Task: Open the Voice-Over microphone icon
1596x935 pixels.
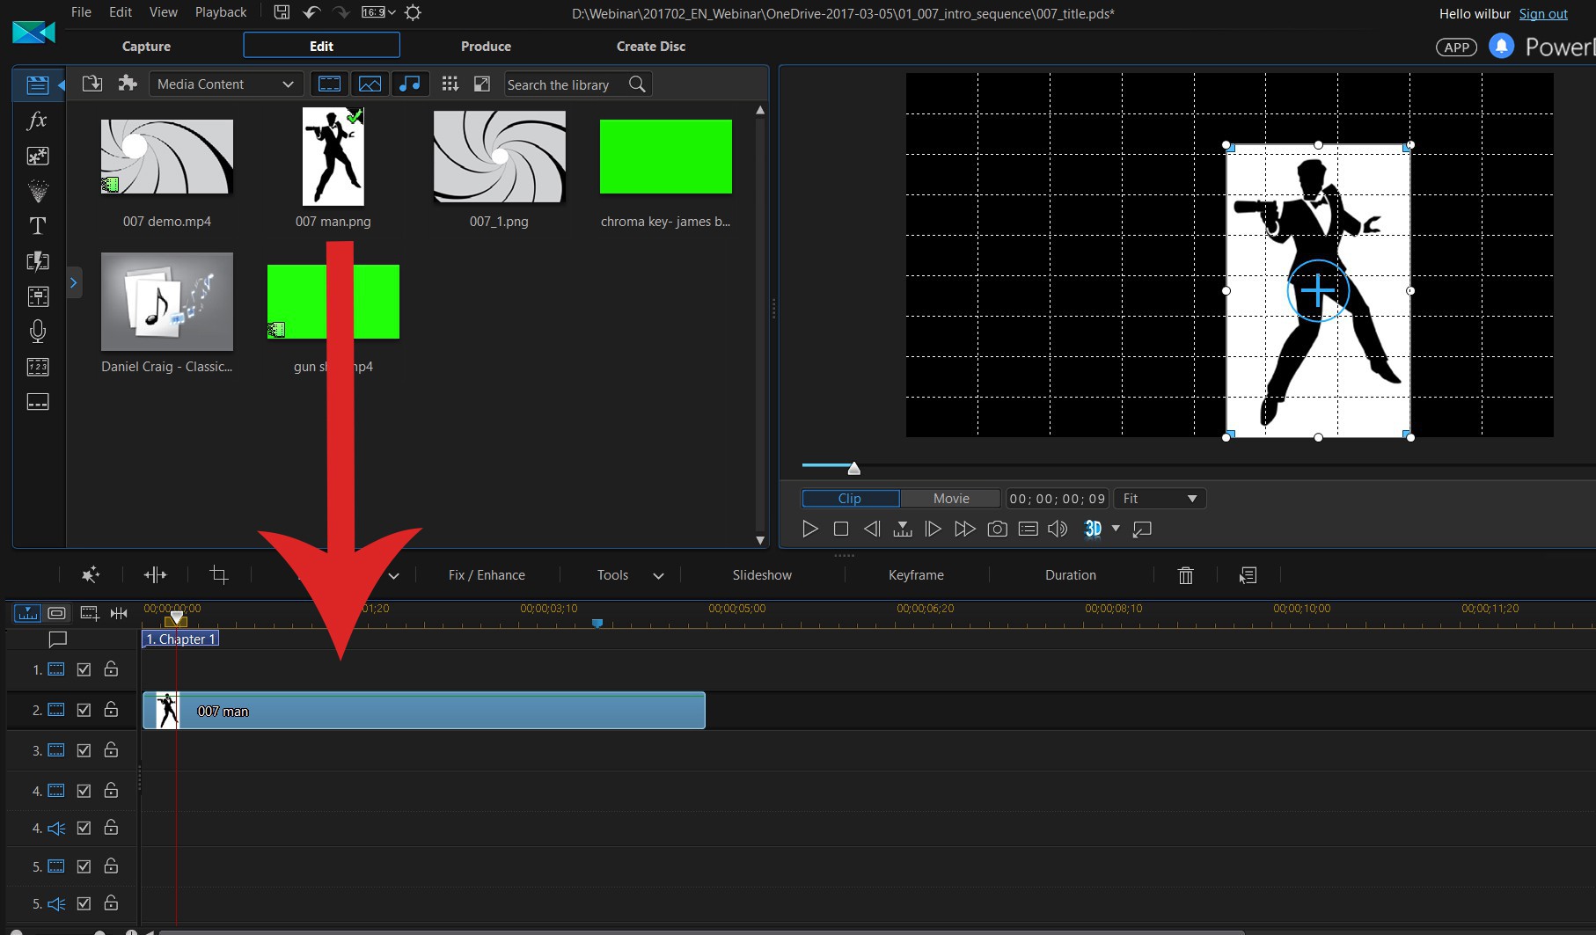Action: [37, 332]
